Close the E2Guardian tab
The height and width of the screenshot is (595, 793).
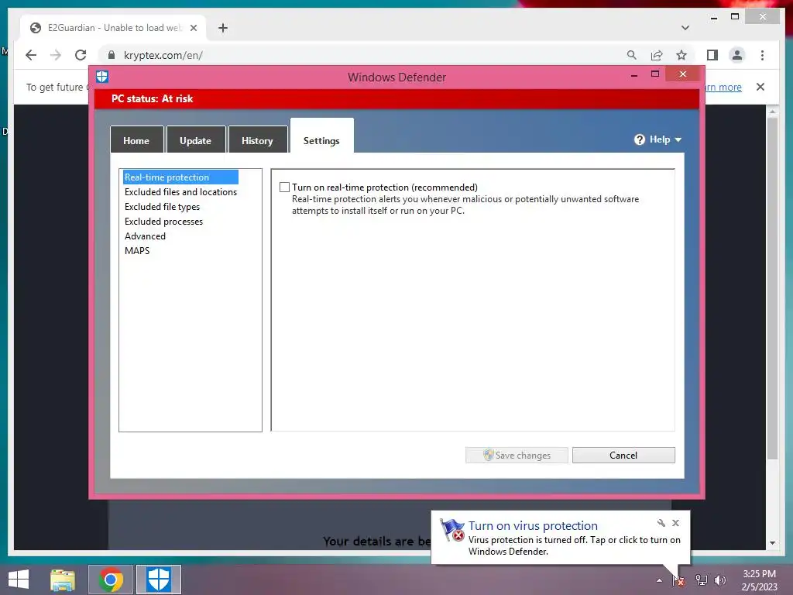click(193, 28)
